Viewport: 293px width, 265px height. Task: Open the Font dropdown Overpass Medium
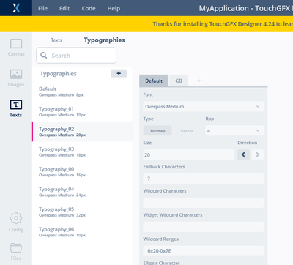204,107
